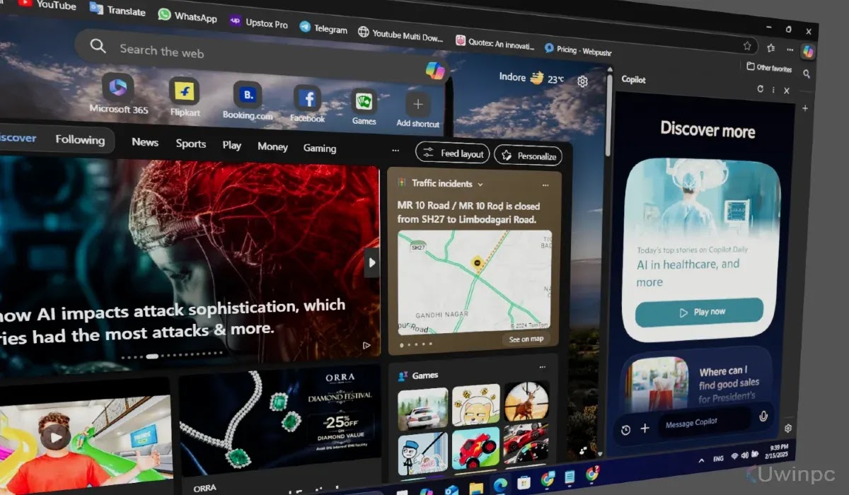Open the police car game thumbnail
The height and width of the screenshot is (495, 849).
[x=422, y=408]
